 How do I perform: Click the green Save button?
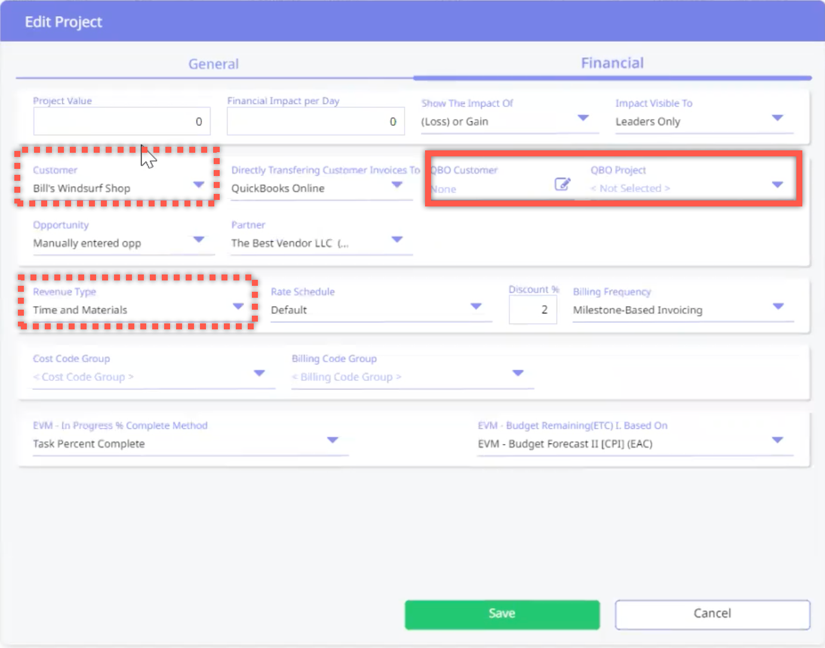click(501, 614)
